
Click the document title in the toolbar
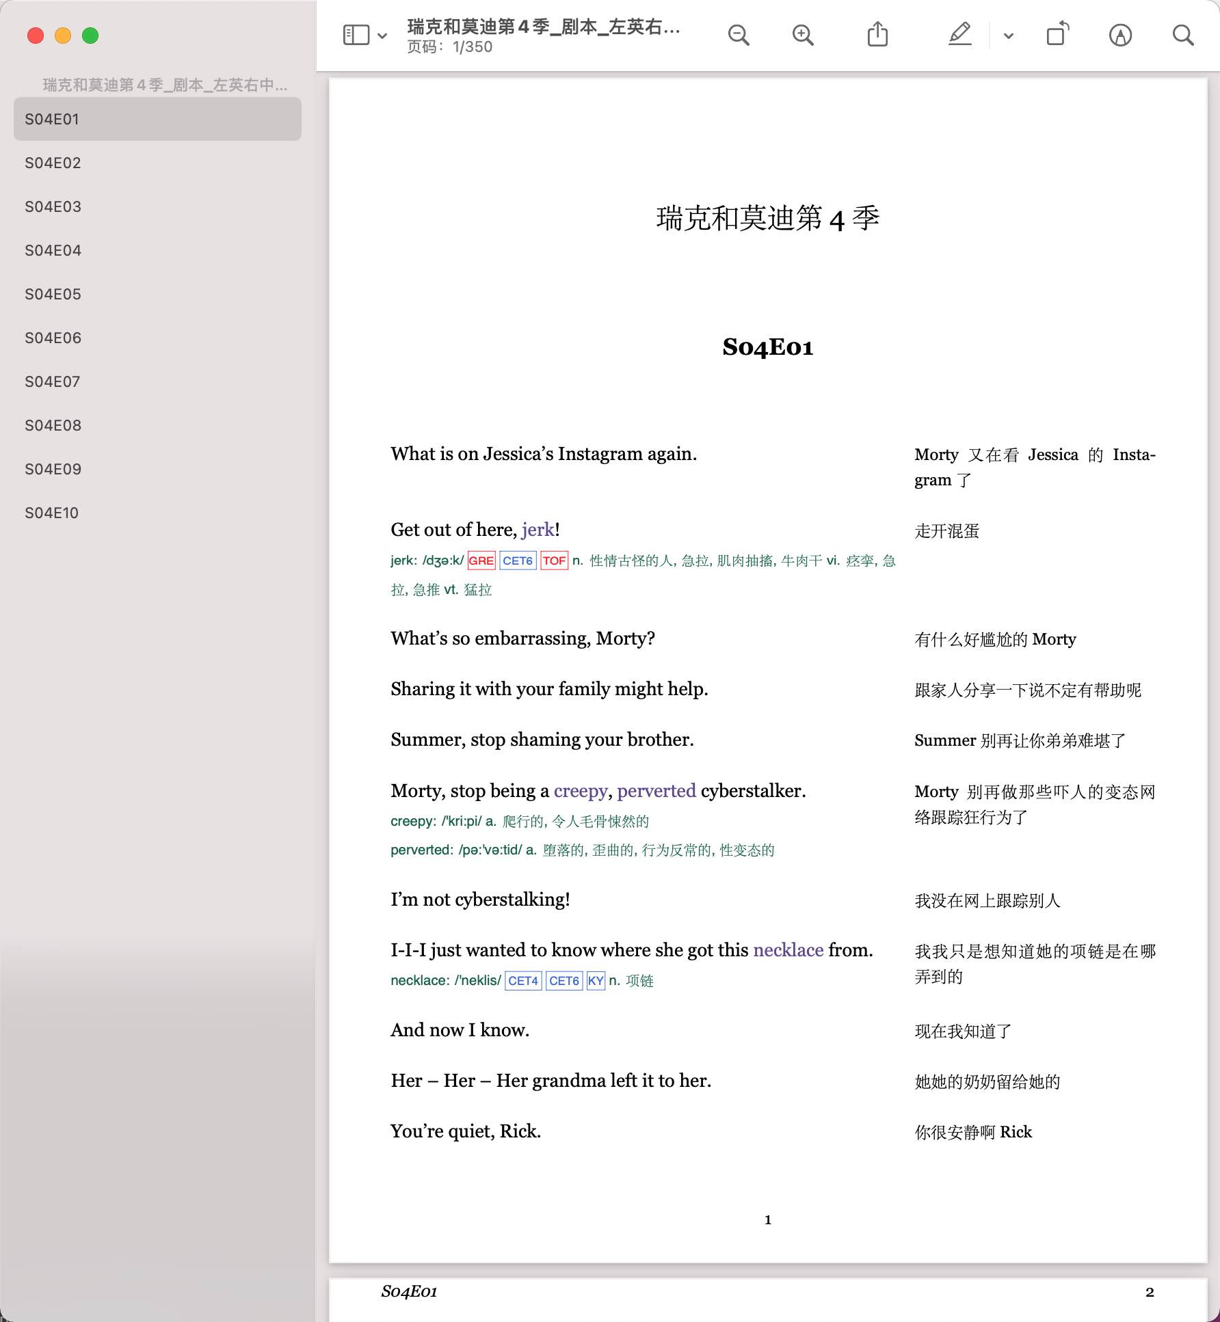544,27
